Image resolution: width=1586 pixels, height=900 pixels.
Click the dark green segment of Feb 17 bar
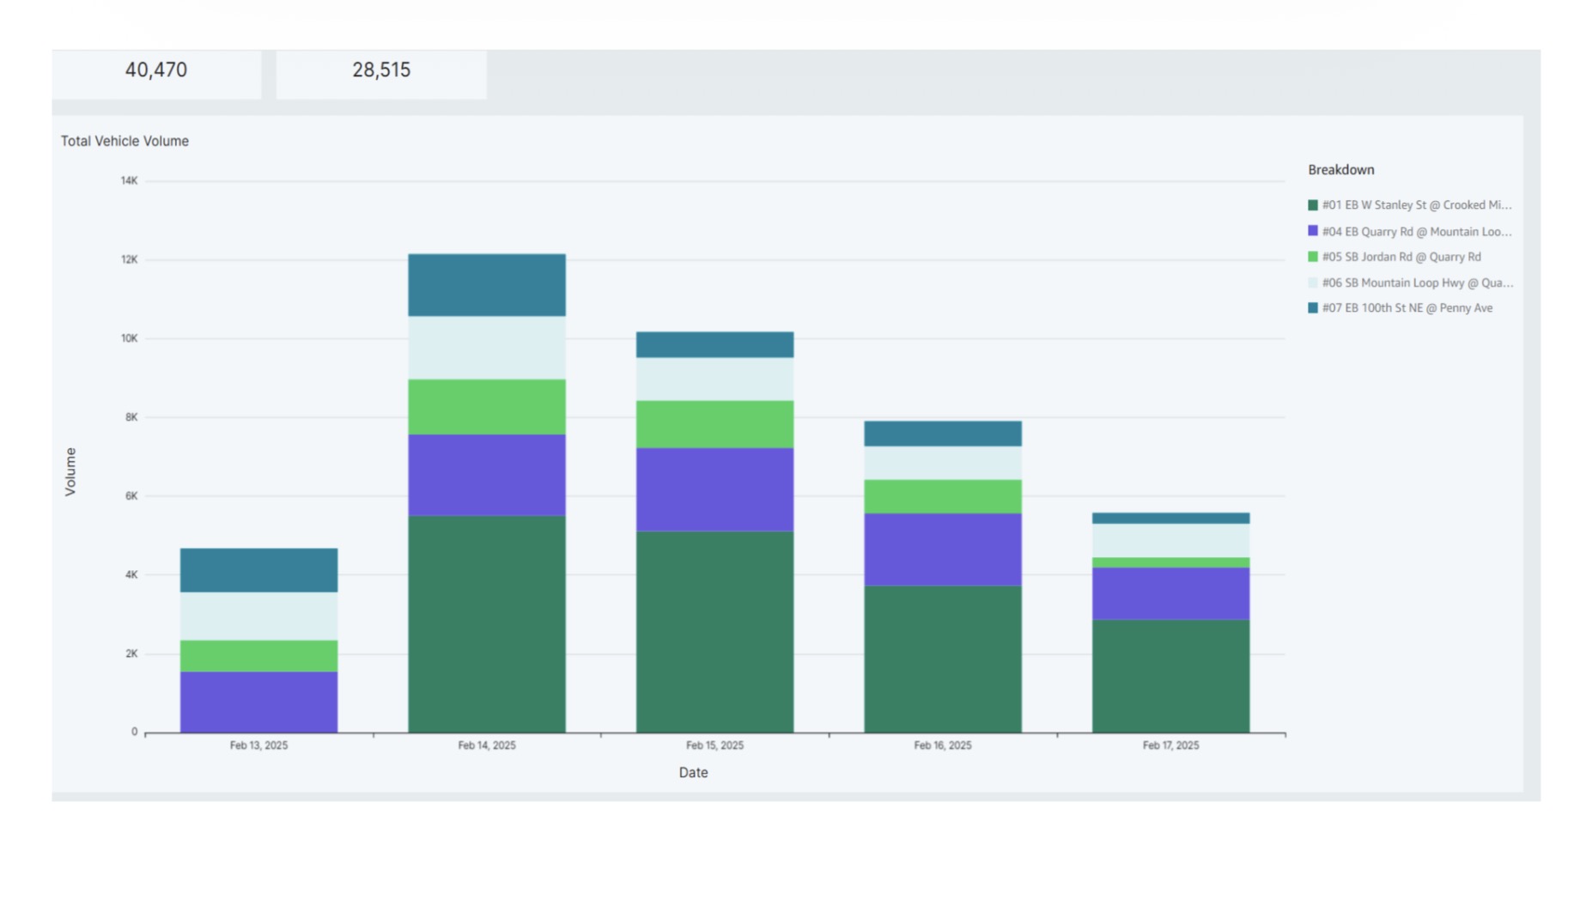tap(1170, 676)
